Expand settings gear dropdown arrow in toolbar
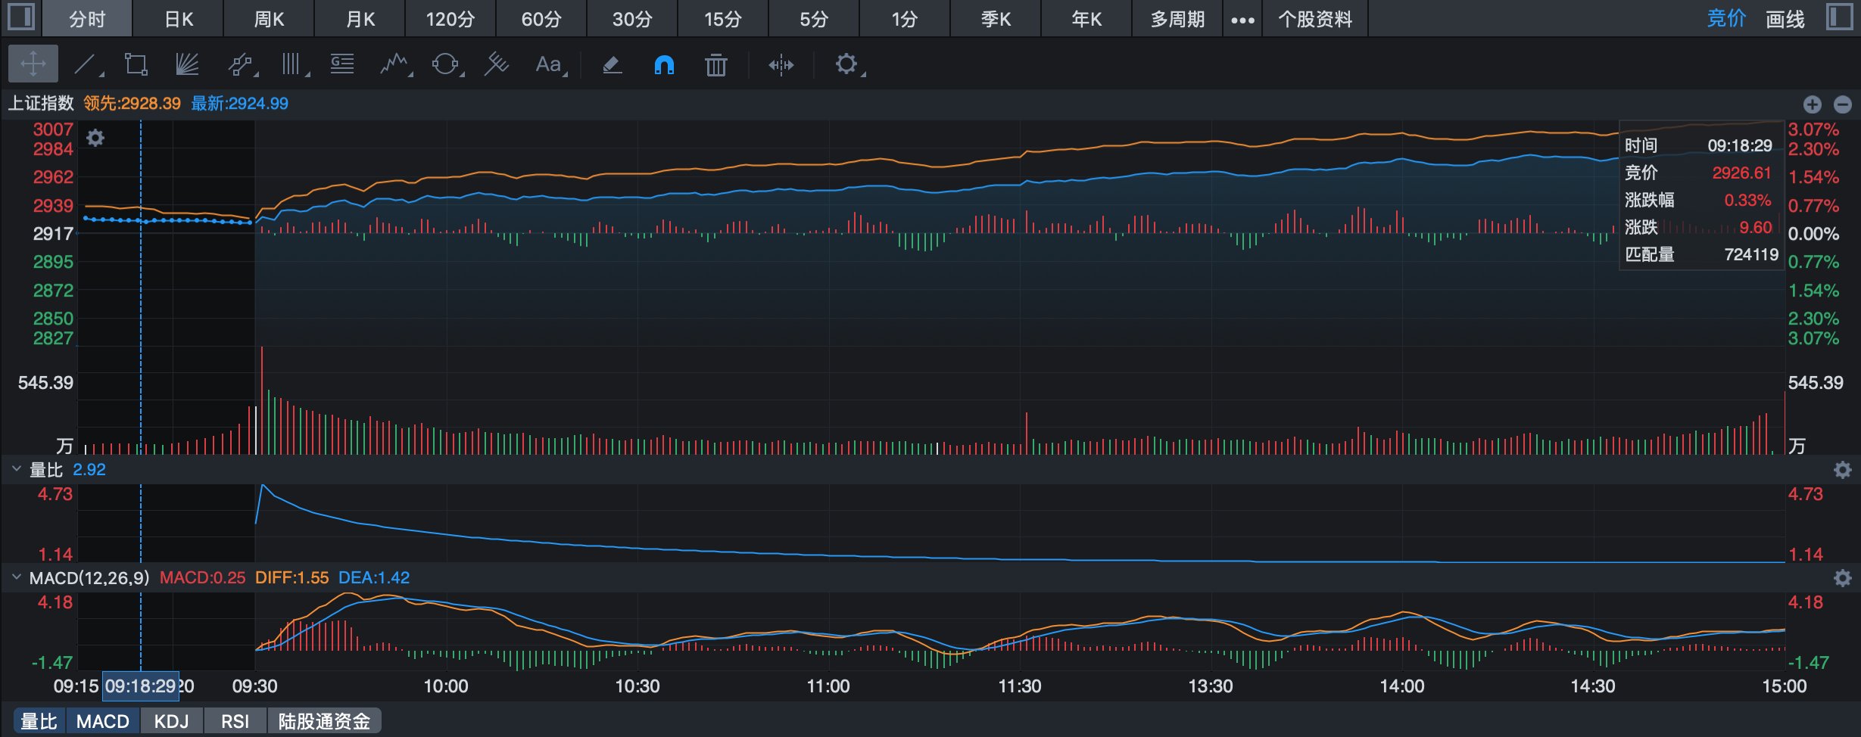 [x=863, y=74]
